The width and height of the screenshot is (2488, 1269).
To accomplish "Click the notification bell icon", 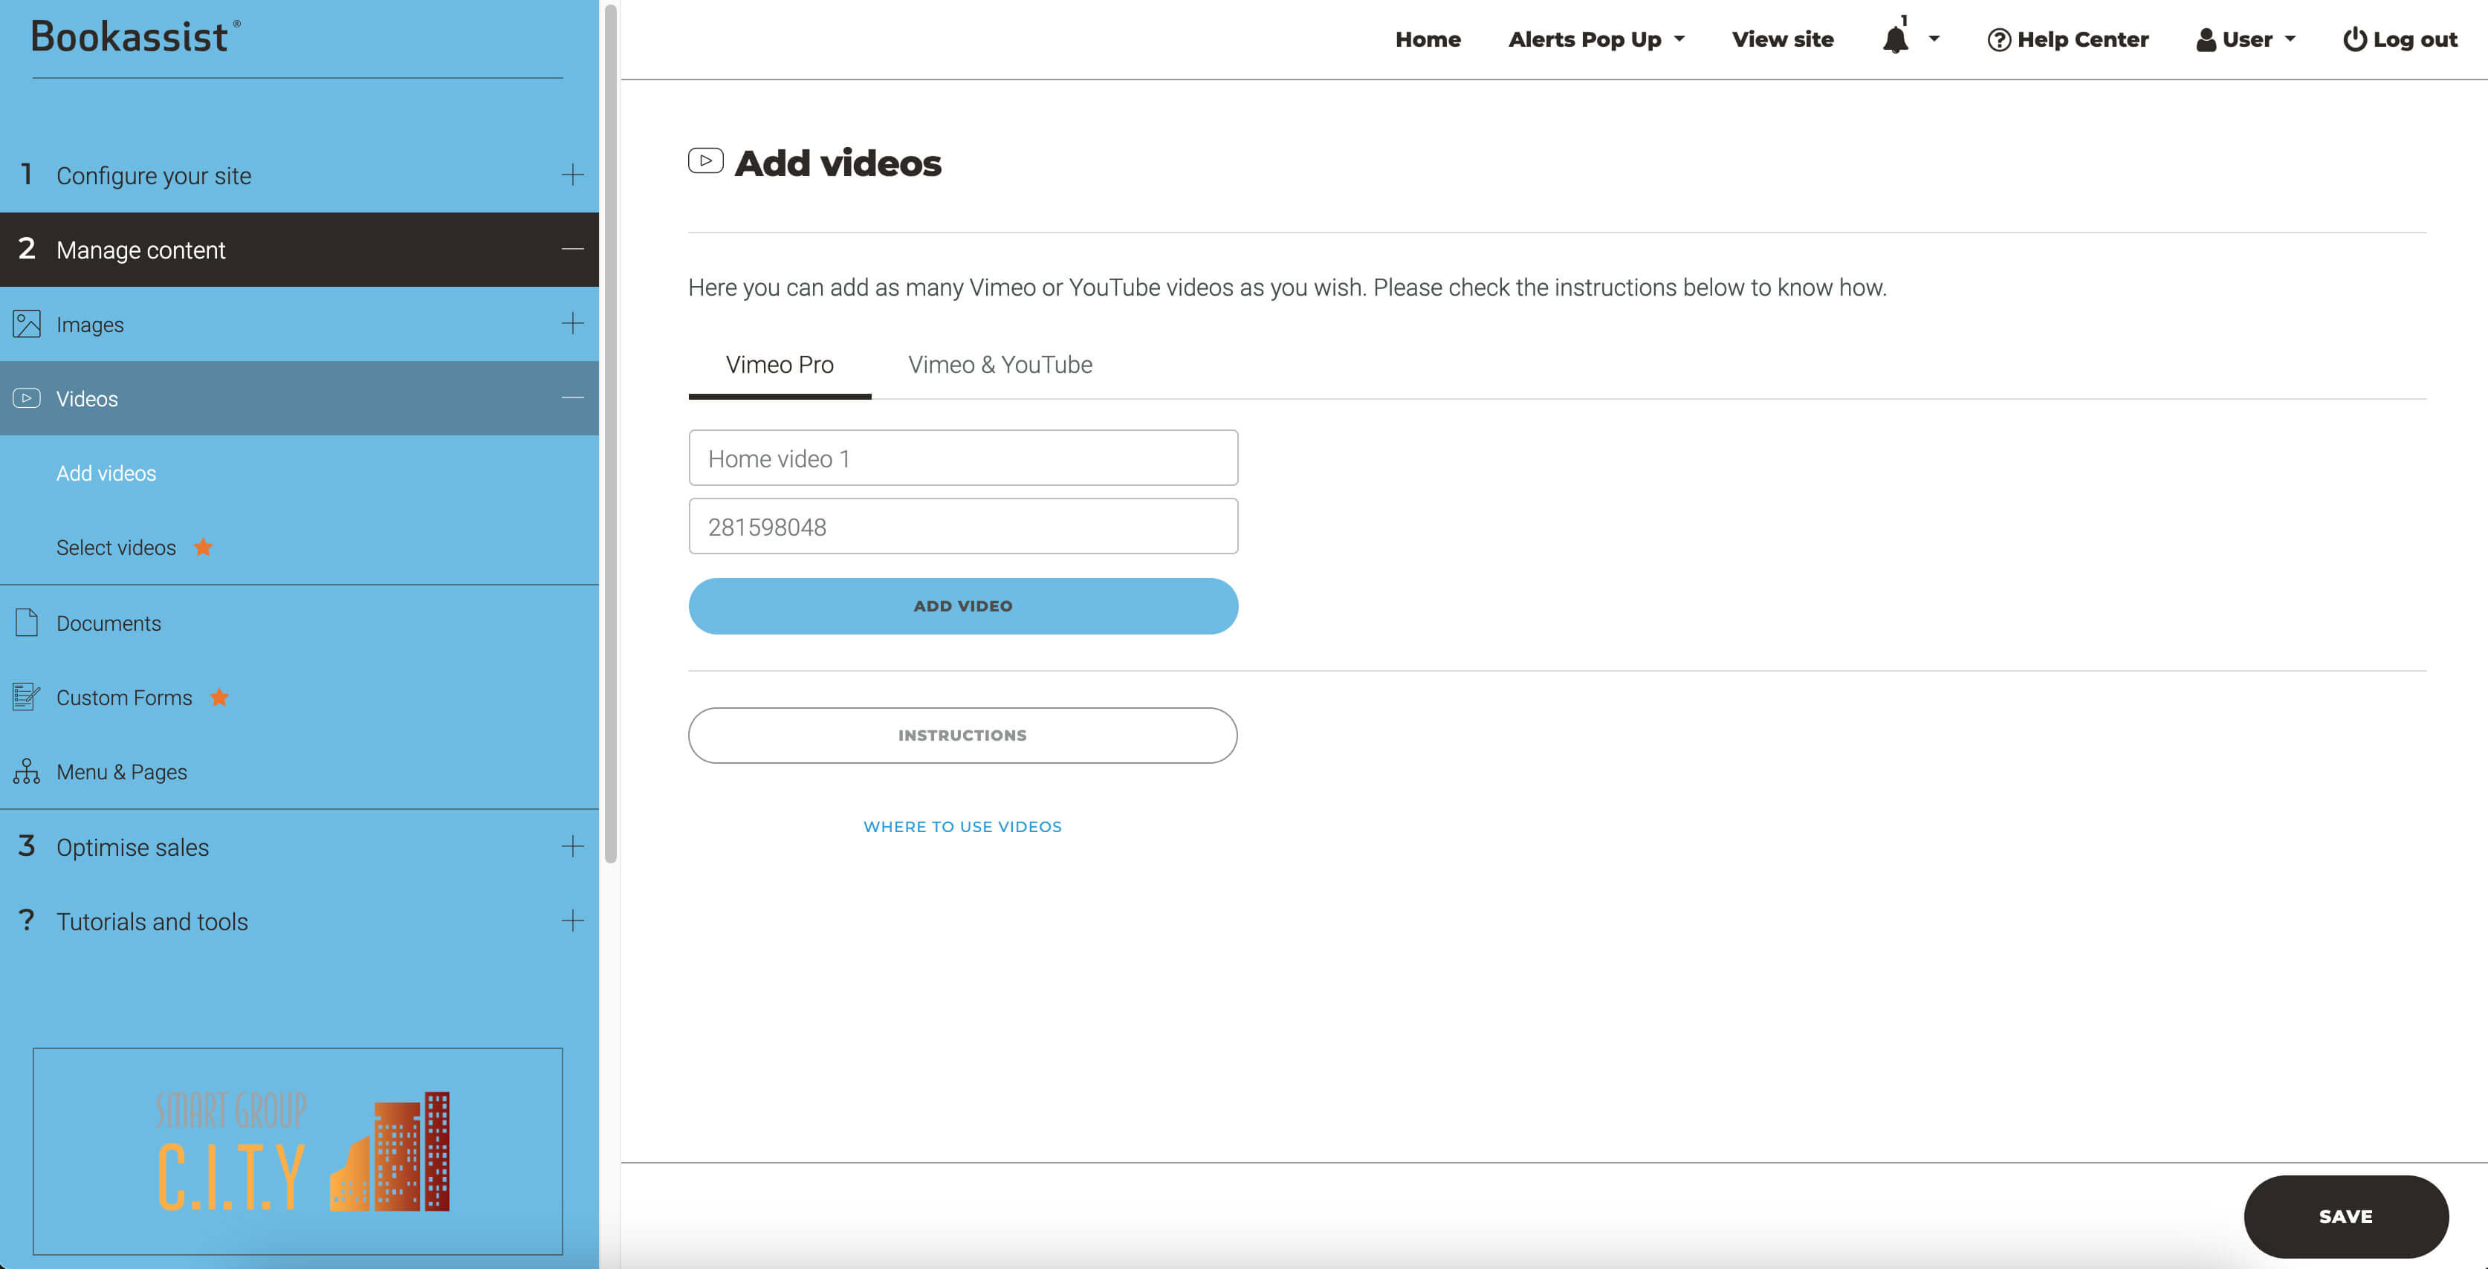I will click(1895, 39).
